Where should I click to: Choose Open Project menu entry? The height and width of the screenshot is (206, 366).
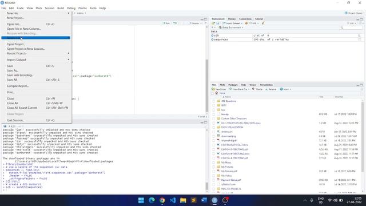point(16,44)
